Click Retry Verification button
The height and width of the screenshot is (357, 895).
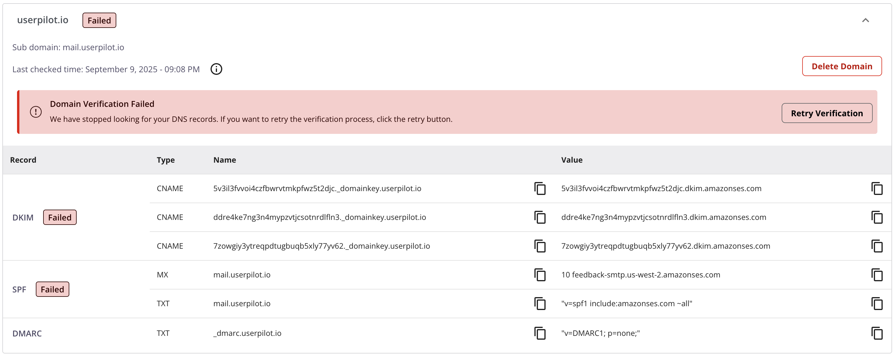(x=827, y=113)
